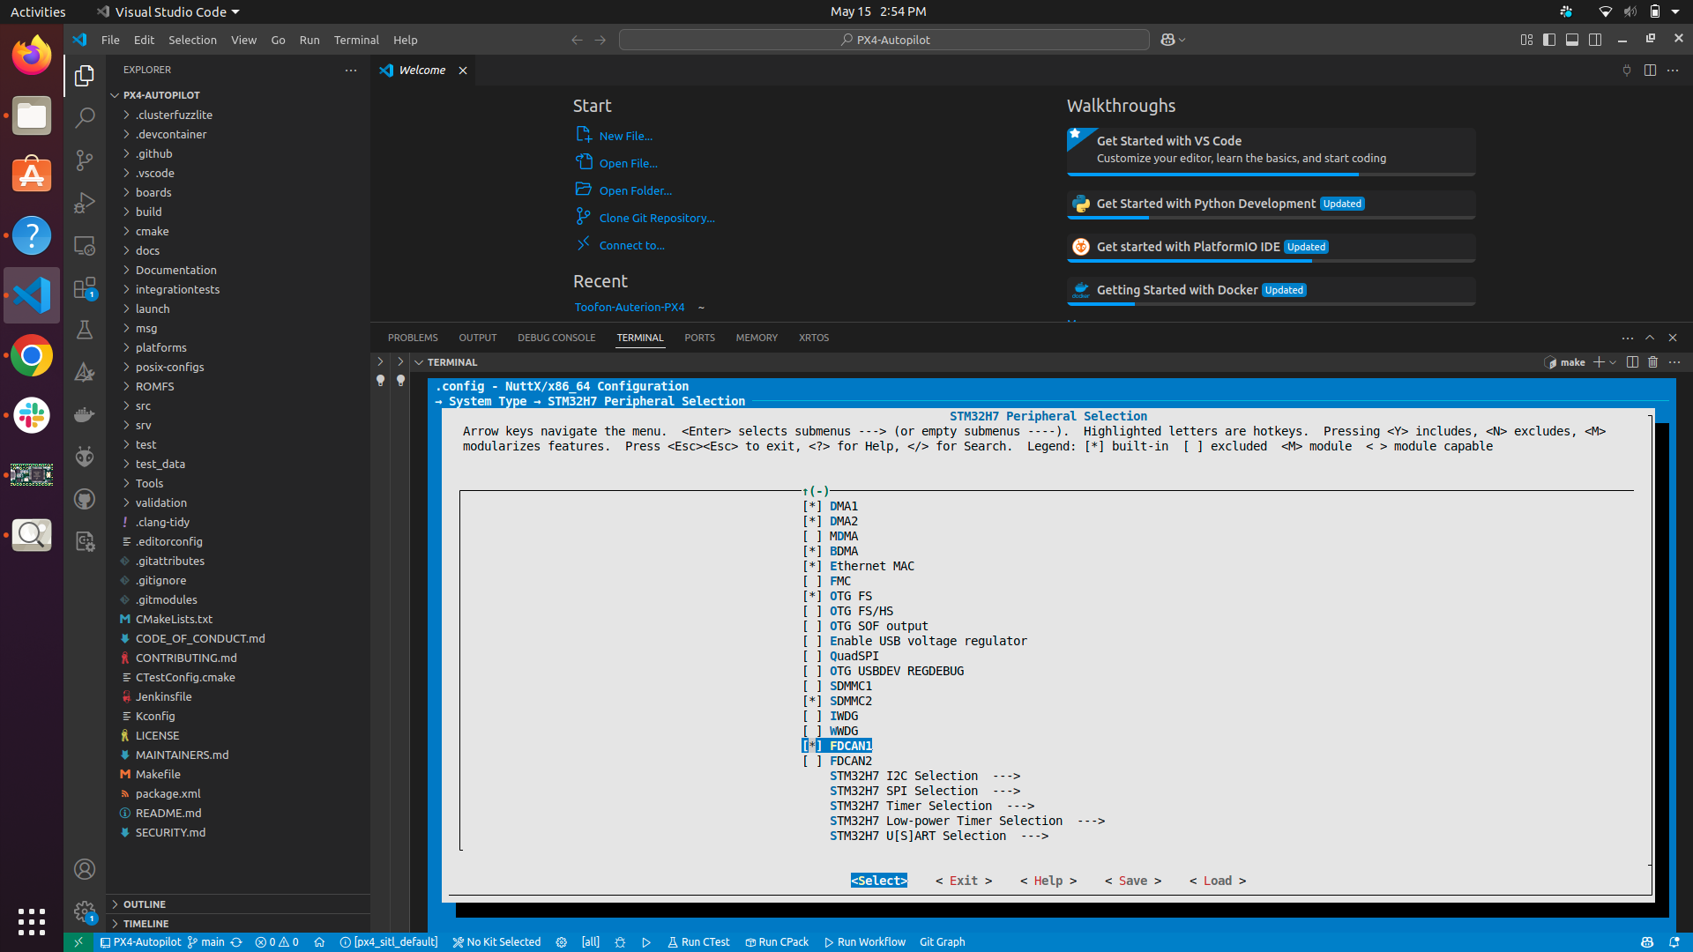
Task: Split the editor right
Action: pyautogui.click(x=1650, y=71)
